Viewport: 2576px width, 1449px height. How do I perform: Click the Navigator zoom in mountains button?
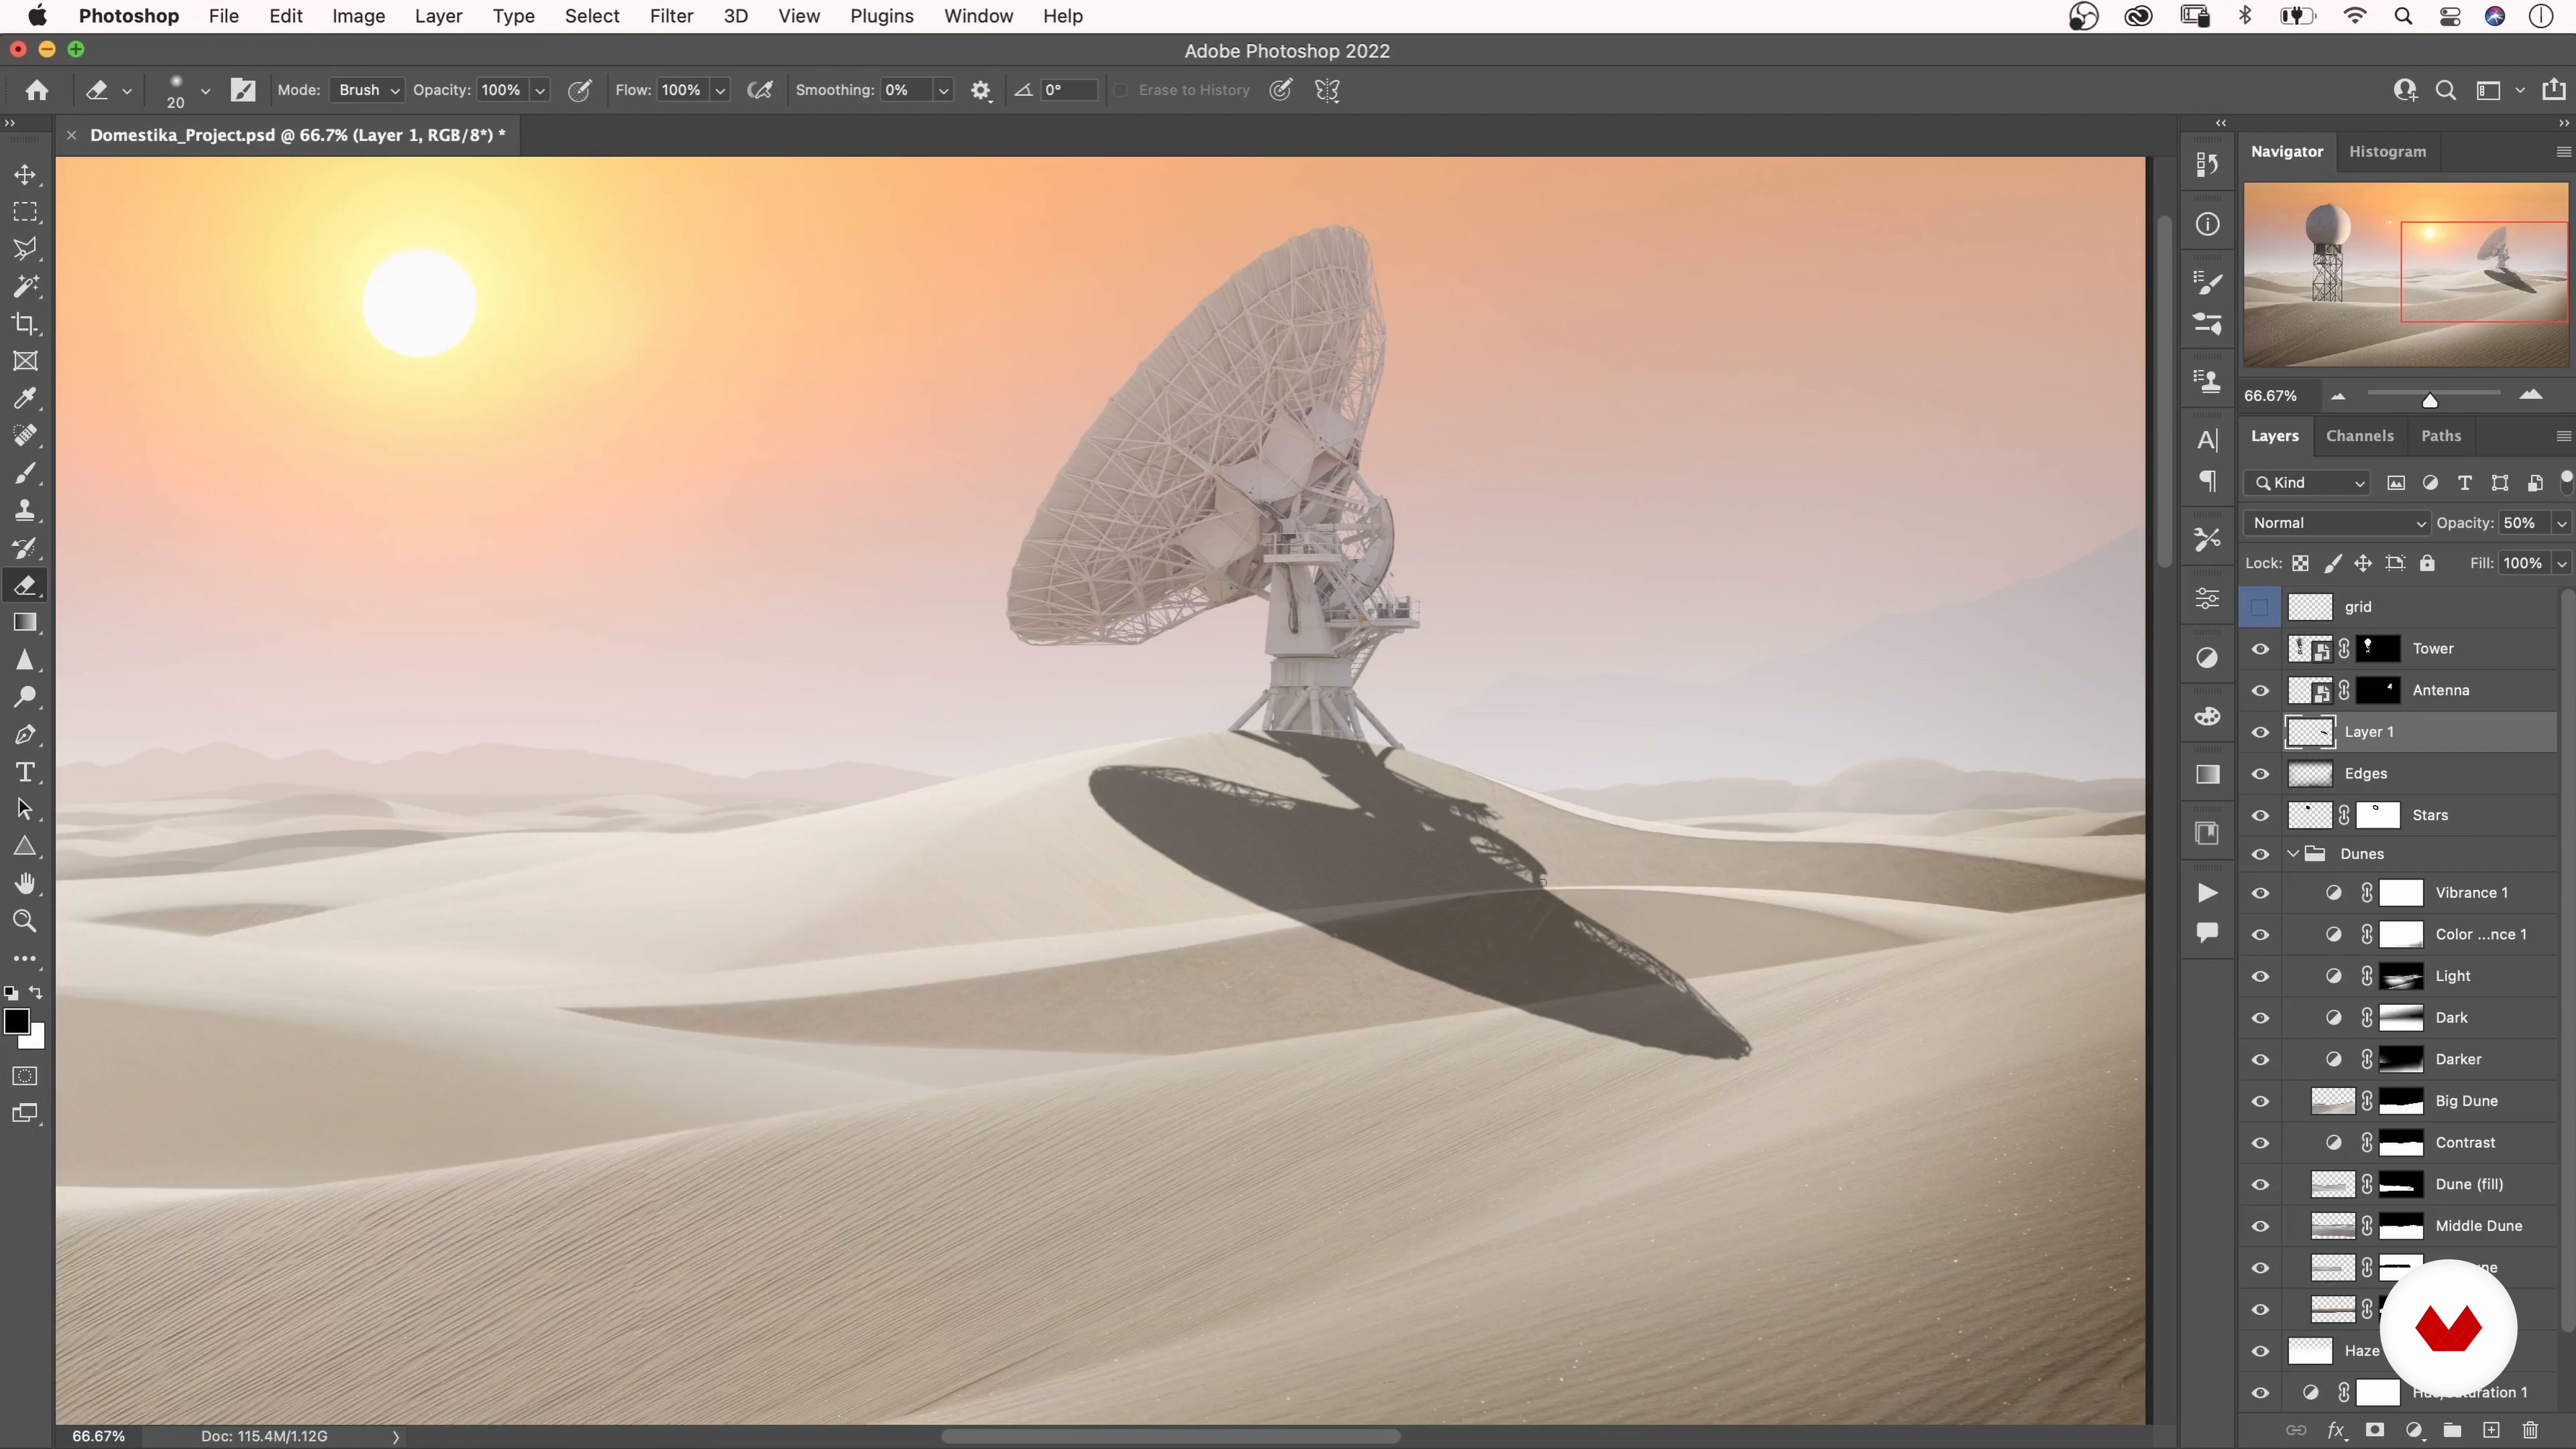point(2530,396)
